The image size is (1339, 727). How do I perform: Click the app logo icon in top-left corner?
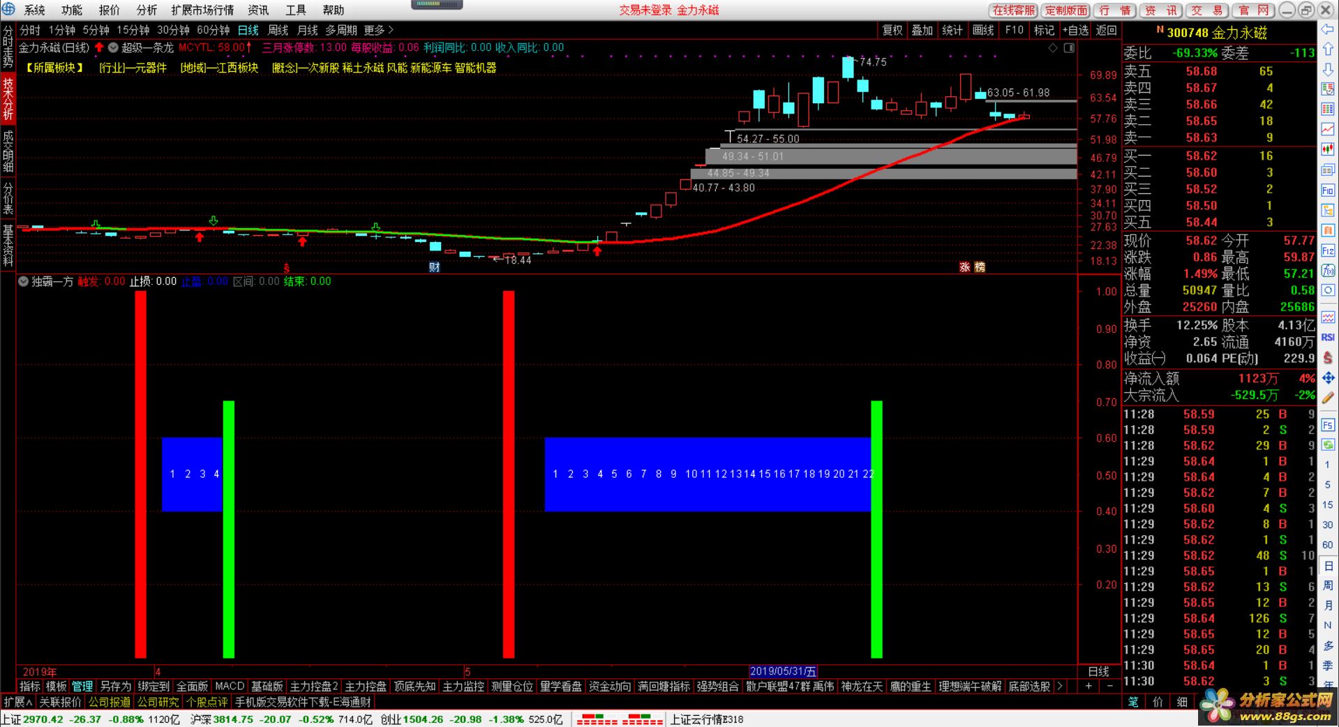coord(8,9)
